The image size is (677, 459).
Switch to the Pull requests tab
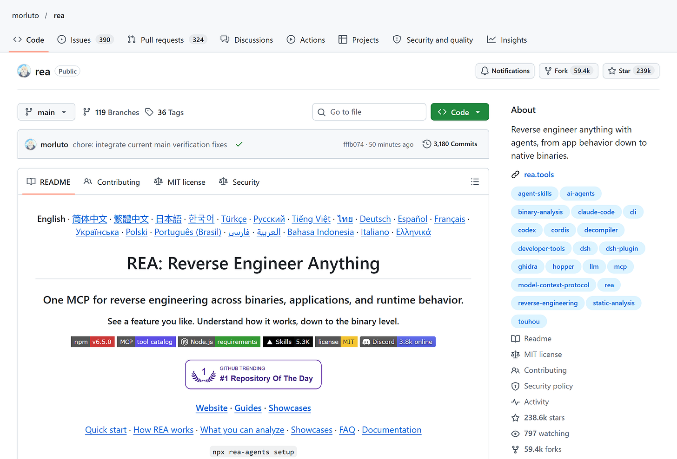click(x=167, y=40)
